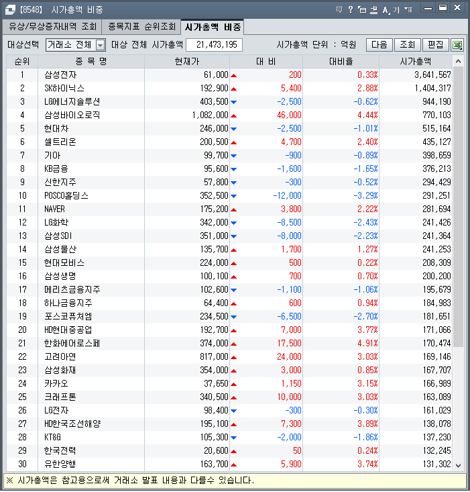Select the SK하이닉스 stock name

[64, 88]
